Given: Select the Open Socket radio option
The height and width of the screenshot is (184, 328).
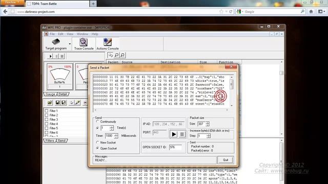Looking at the screenshot, I should (x=97, y=148).
